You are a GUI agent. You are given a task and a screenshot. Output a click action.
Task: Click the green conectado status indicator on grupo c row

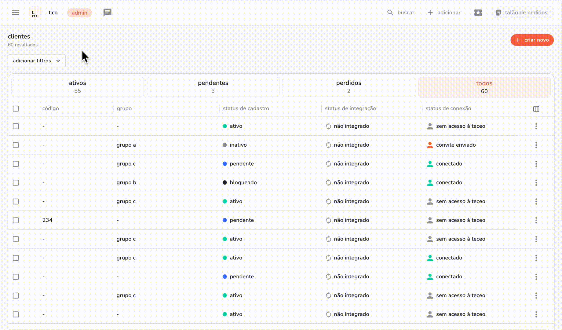[x=430, y=163]
